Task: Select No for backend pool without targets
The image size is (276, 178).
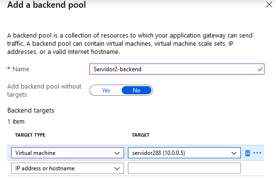Action: (x=137, y=90)
